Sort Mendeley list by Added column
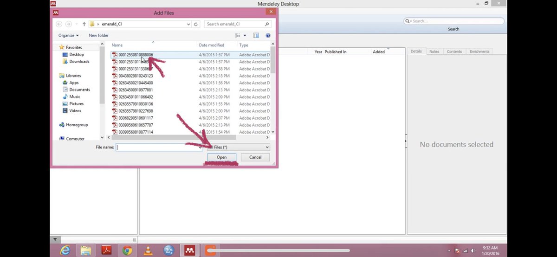 (379, 52)
